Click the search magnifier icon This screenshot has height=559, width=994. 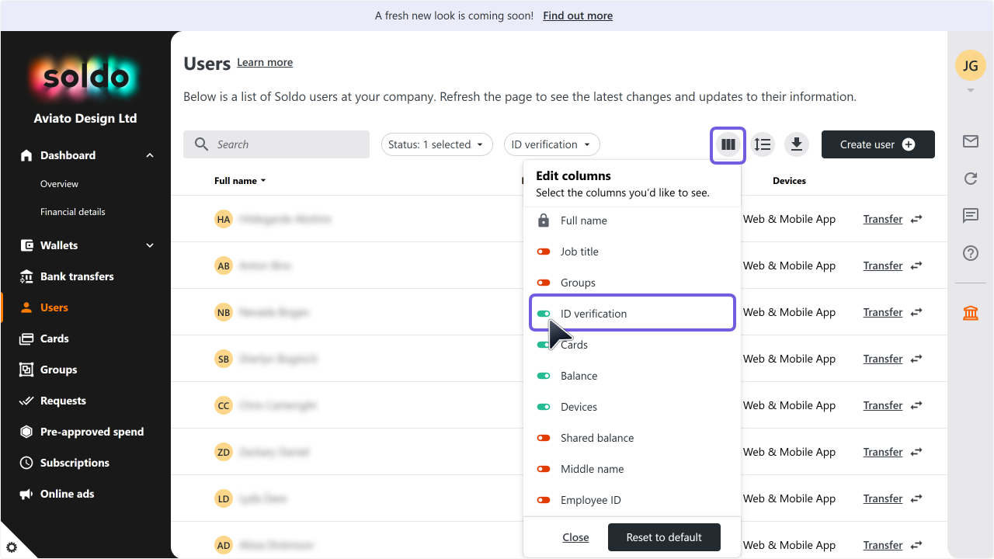point(202,144)
